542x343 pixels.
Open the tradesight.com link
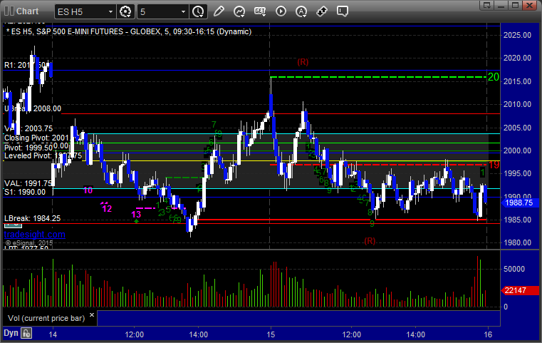click(x=35, y=235)
